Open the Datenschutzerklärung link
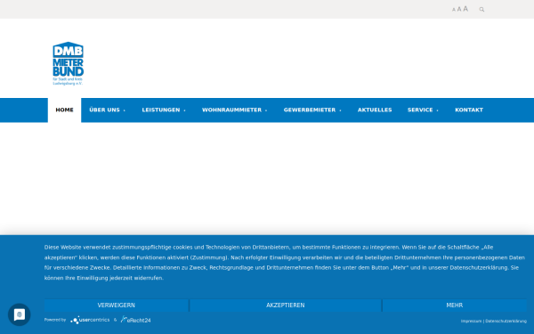Screen dimensions: 534x334 506,321
